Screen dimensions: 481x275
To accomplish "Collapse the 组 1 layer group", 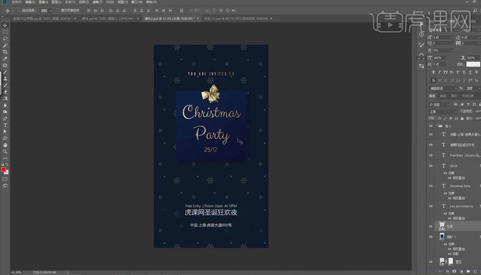I will click(x=436, y=126).
